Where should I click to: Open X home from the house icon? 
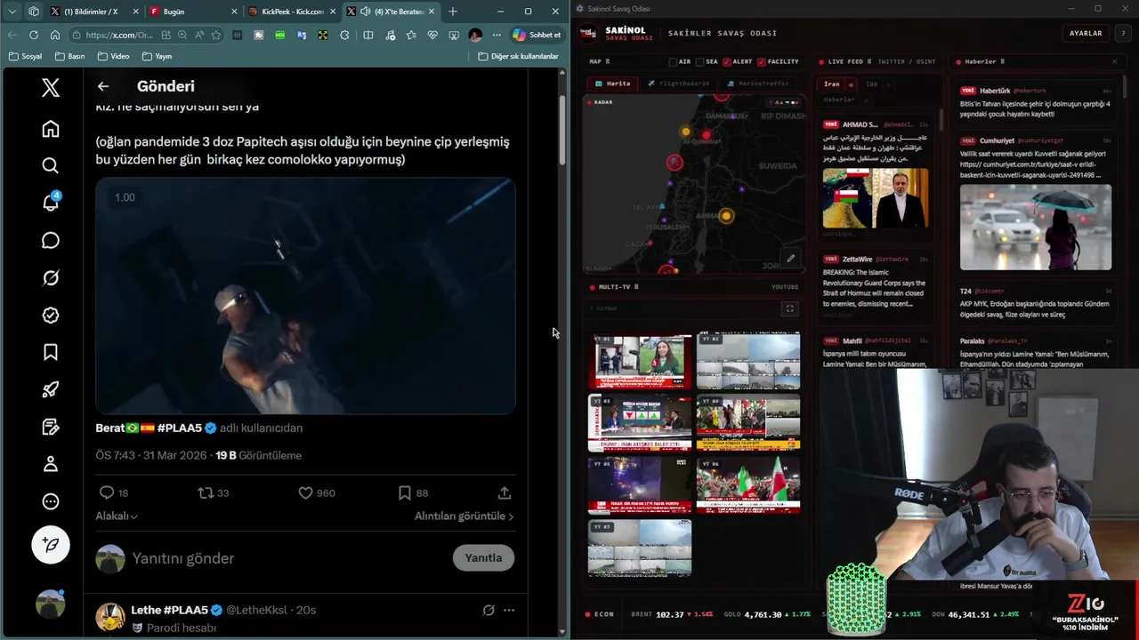51,129
